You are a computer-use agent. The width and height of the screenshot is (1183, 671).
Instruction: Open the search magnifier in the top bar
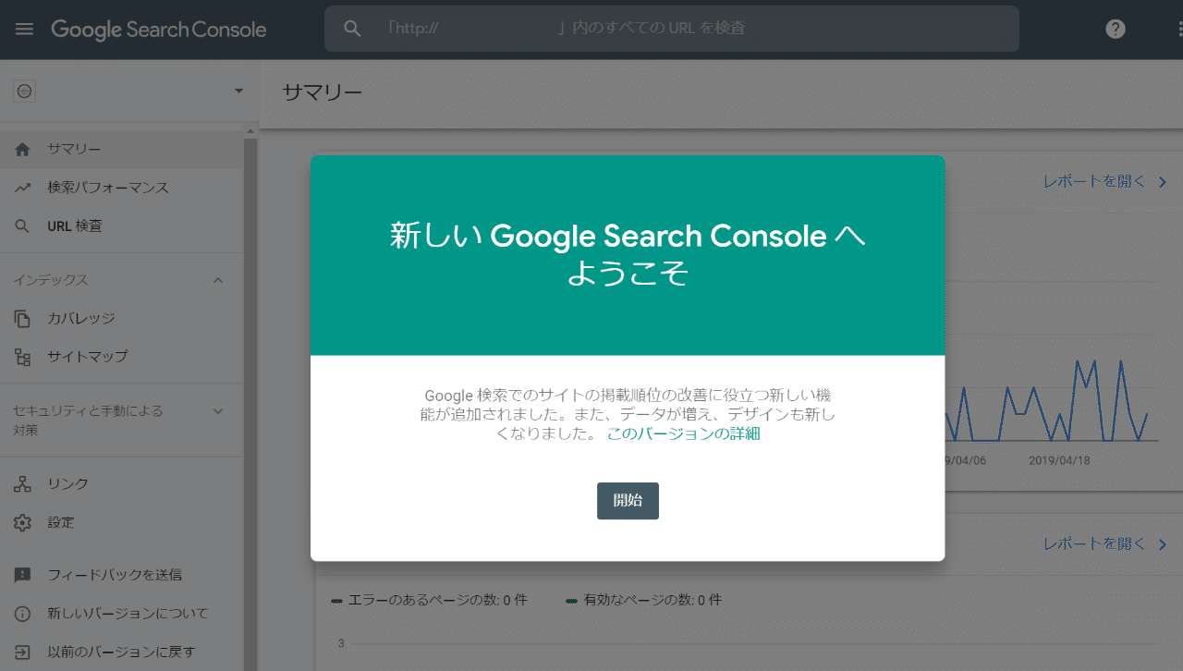352,28
